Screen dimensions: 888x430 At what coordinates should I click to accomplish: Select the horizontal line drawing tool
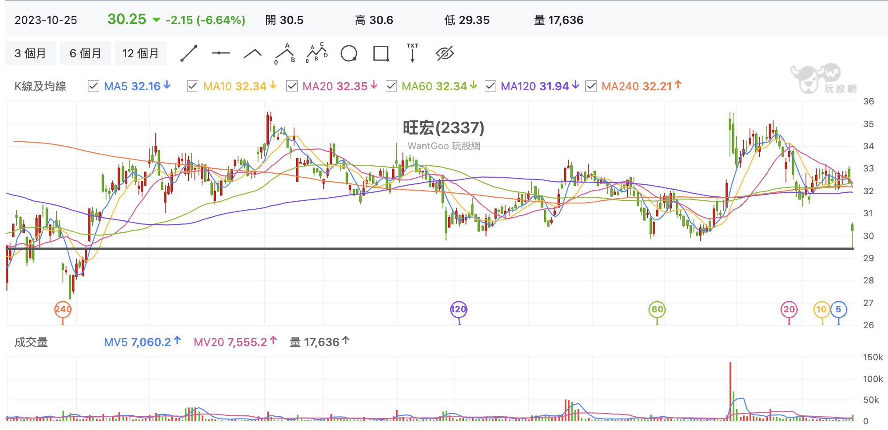[x=221, y=53]
